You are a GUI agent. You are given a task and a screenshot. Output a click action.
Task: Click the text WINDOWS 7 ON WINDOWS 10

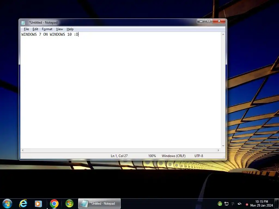click(47, 34)
